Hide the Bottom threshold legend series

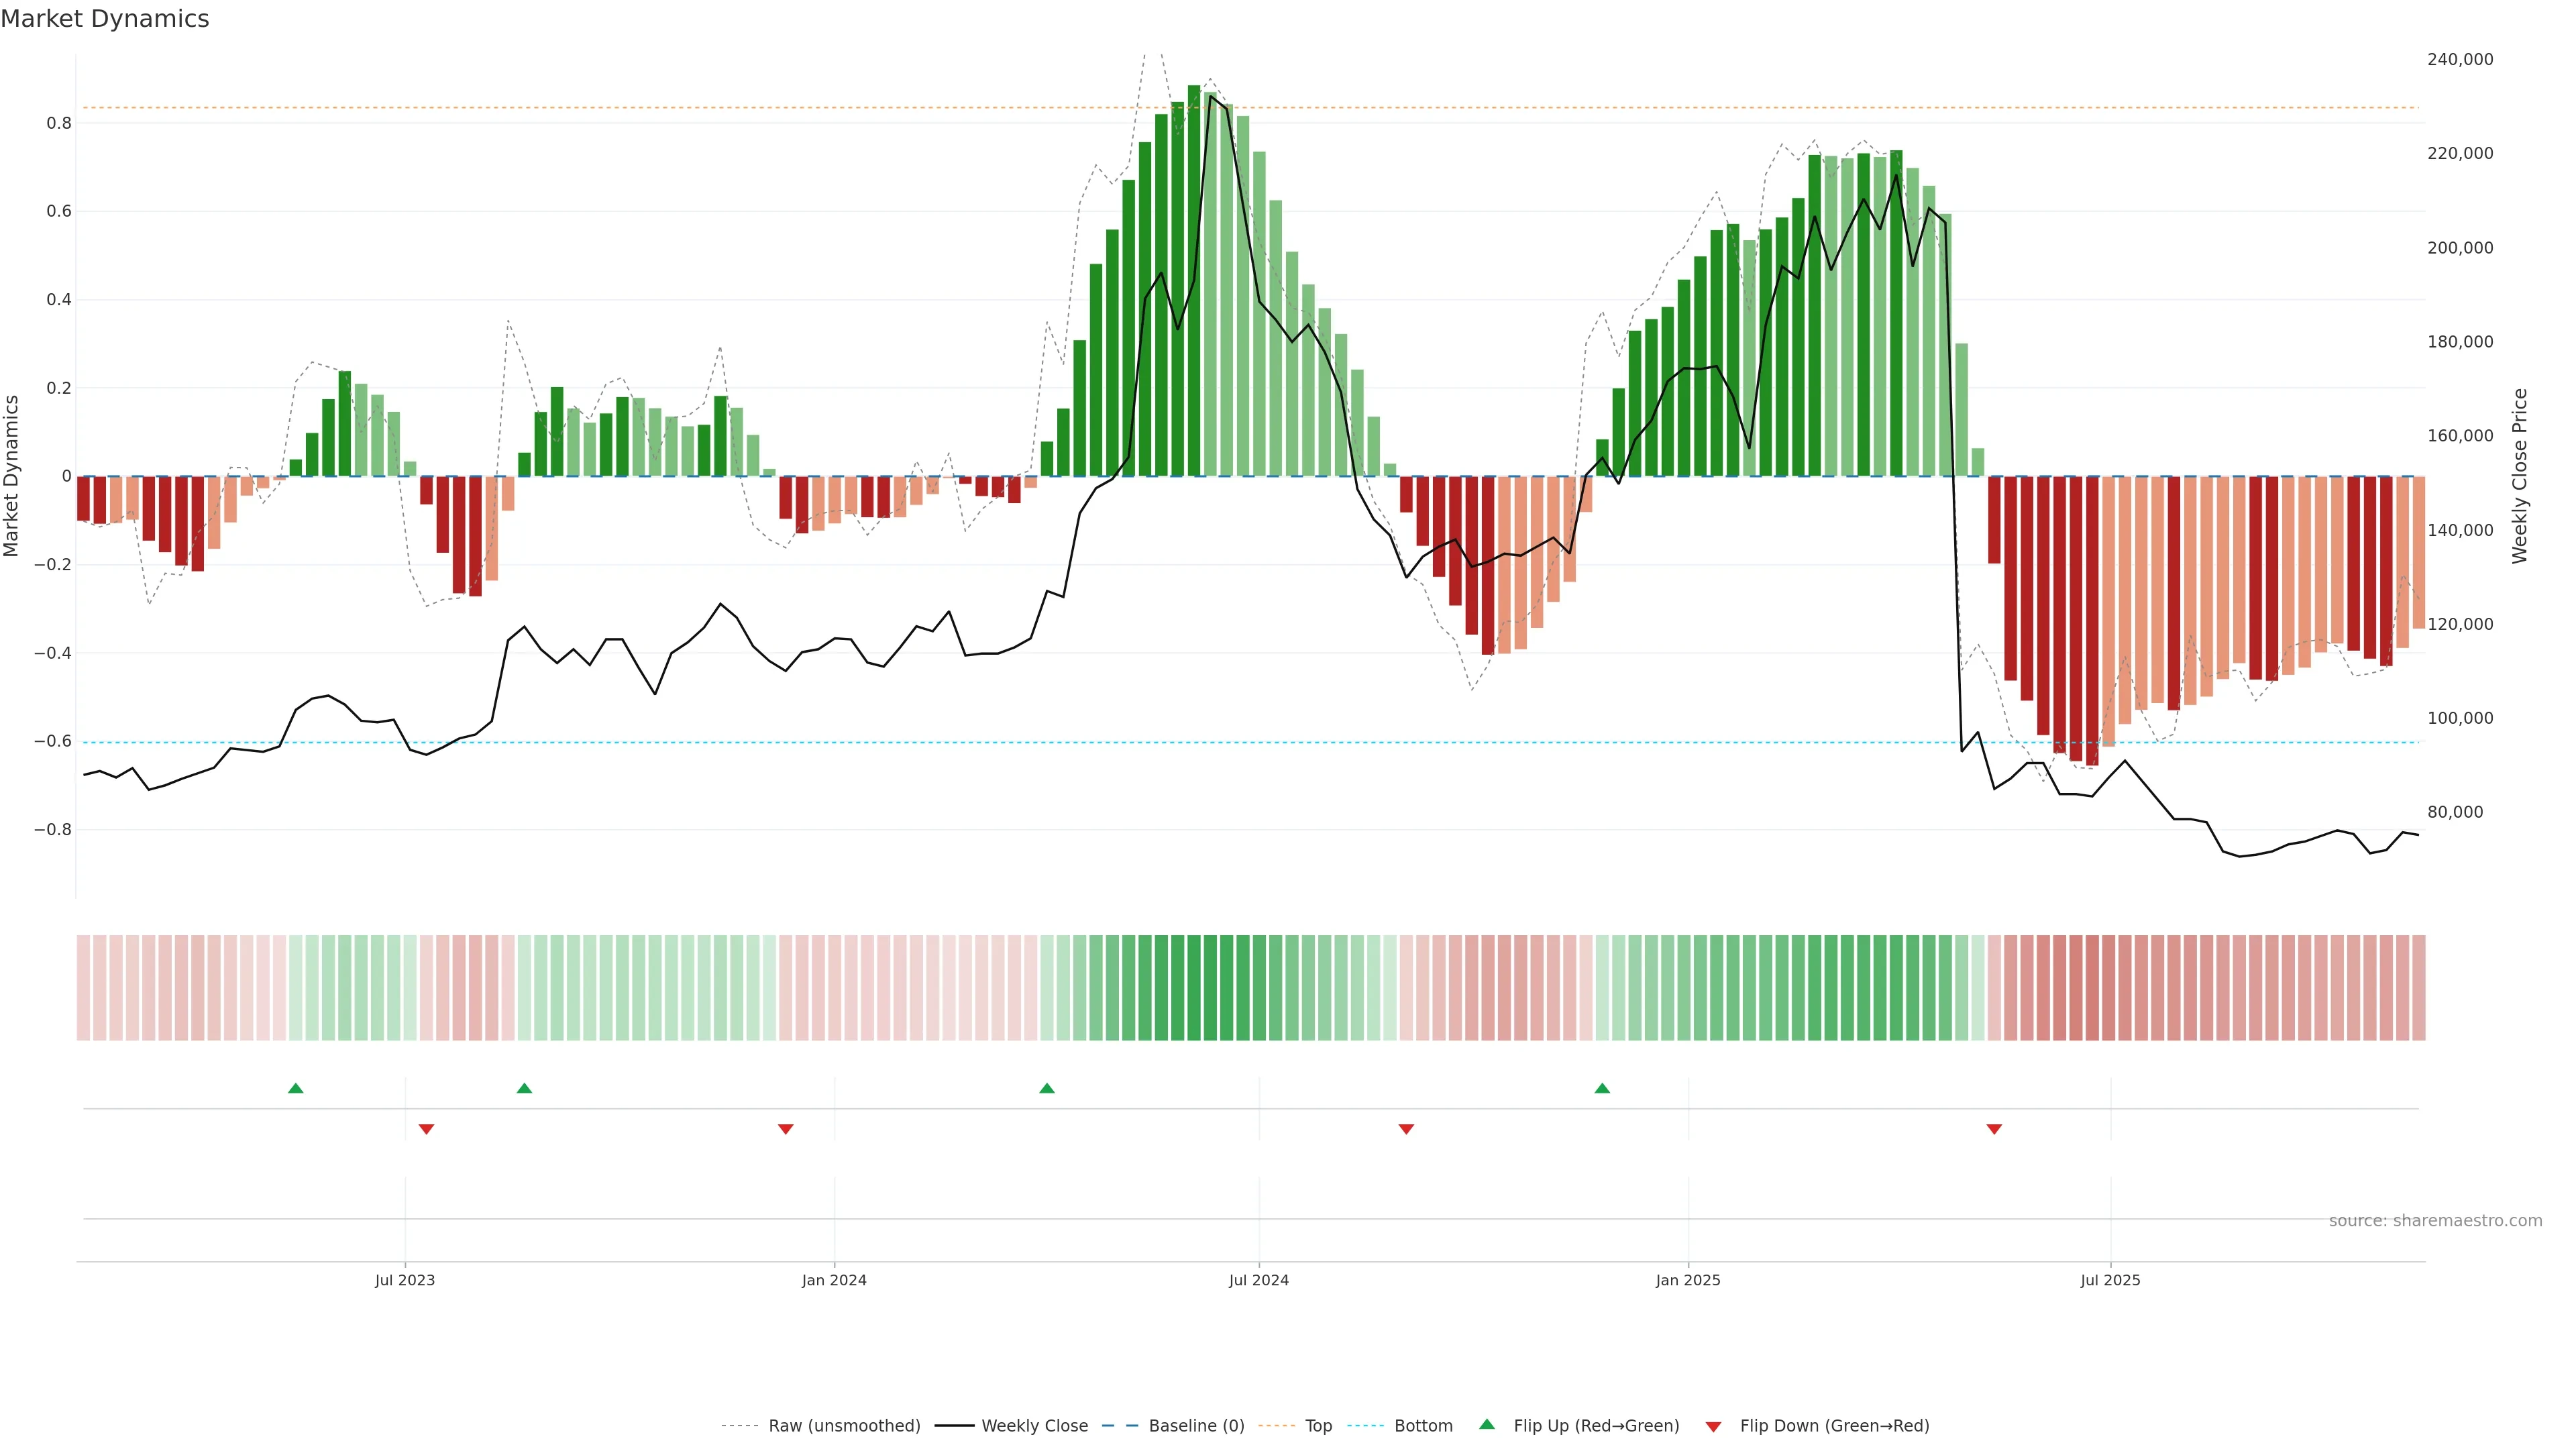(x=1423, y=1426)
